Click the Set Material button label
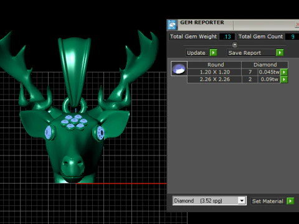The height and width of the screenshot is (224, 299). [268, 201]
